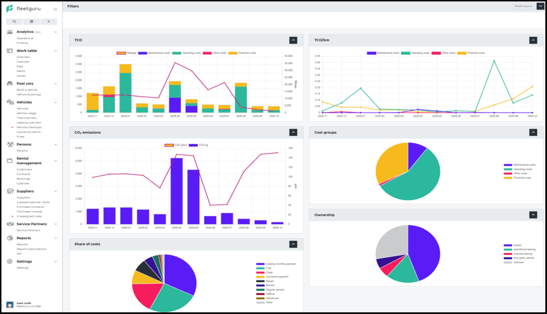The height and width of the screenshot is (314, 547).
Task: Collapse the CO₂ emissions panel
Action: [x=293, y=132]
